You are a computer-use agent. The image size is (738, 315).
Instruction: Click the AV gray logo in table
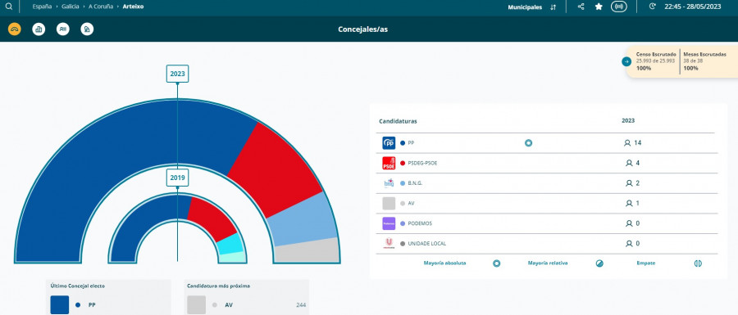pyautogui.click(x=389, y=203)
